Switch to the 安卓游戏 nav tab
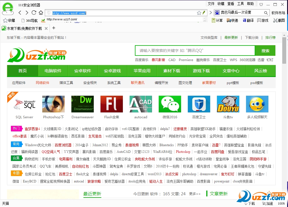The image size is (288, 207). [113, 71]
